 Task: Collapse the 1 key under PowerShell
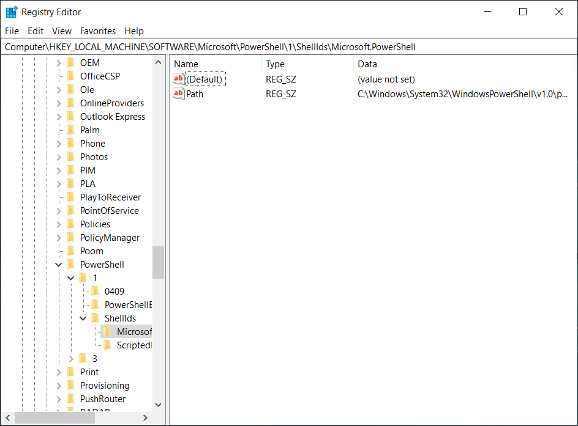tap(71, 278)
